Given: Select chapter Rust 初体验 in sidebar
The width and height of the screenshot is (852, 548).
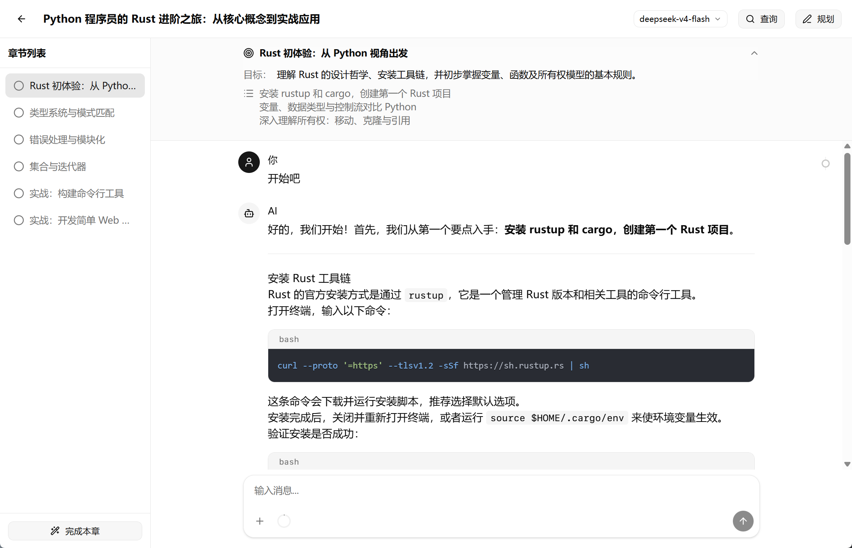Looking at the screenshot, I should click(x=75, y=85).
